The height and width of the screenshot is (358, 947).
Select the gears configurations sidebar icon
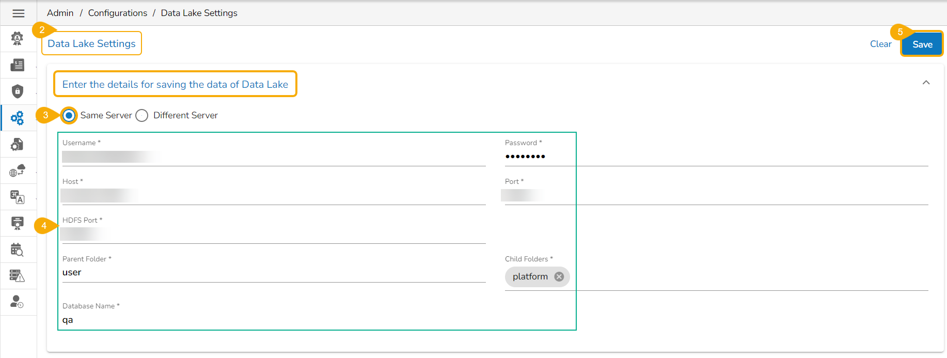(x=18, y=118)
